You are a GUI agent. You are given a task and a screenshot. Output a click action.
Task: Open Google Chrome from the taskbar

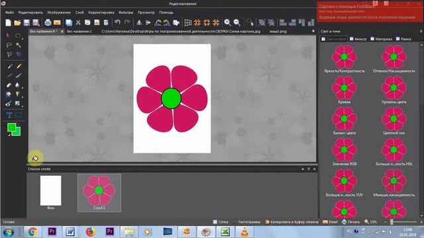coord(32,232)
